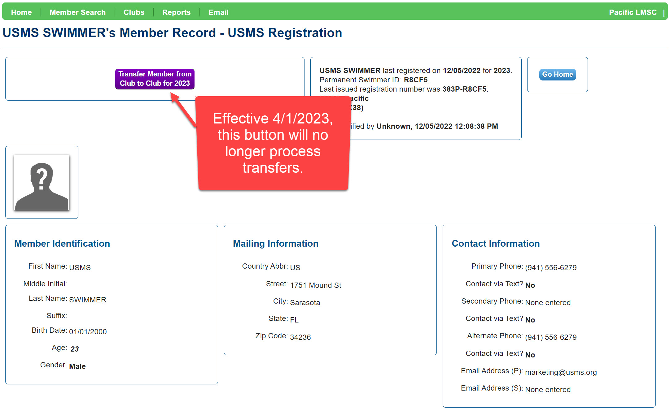Click the No under Alternate Phone text contact
The width and height of the screenshot is (670, 411).
(530, 355)
